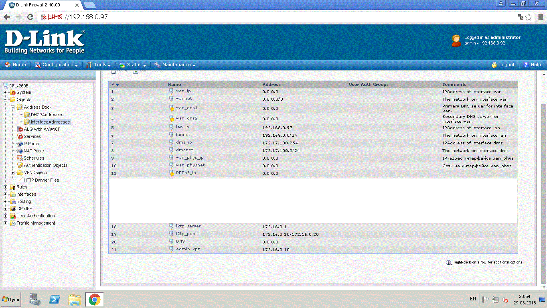The image size is (547, 308).
Task: Expand the System tree node
Action: pyautogui.click(x=6, y=92)
